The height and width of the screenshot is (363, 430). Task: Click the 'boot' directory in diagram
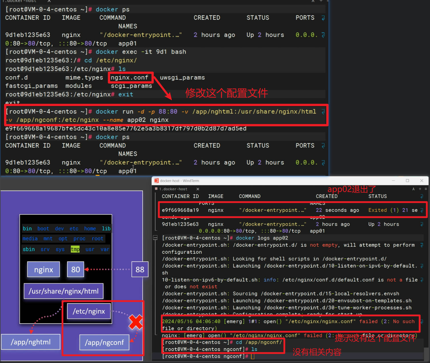click(43, 229)
